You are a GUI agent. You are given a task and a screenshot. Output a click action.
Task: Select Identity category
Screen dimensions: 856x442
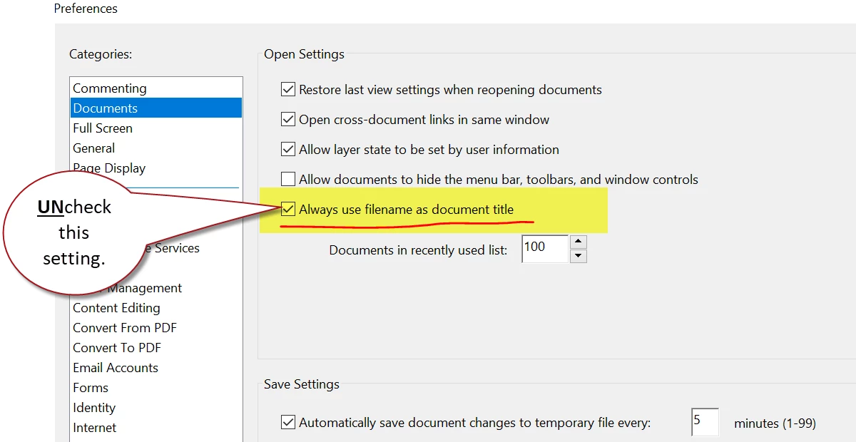pyautogui.click(x=156, y=408)
